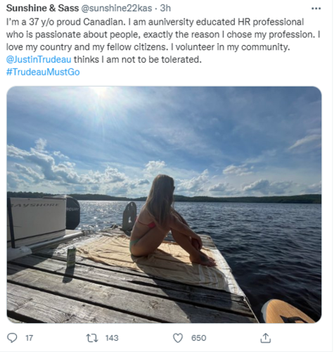Viewport: 334px width, 352px height.
Task: Click the woman sitting on the dock
Action: [x=169, y=220]
